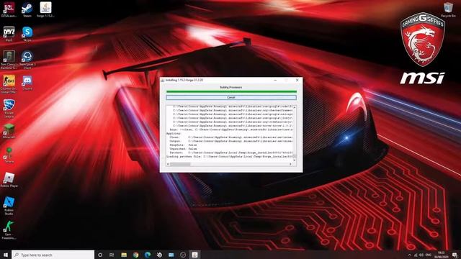Cancel the Forge installation
Viewport: 461px width, 259px height.
[231, 97]
